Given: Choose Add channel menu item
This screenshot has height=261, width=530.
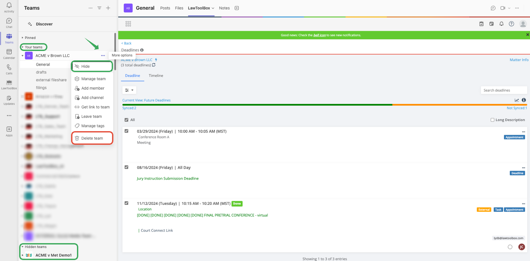Looking at the screenshot, I should pyautogui.click(x=92, y=98).
